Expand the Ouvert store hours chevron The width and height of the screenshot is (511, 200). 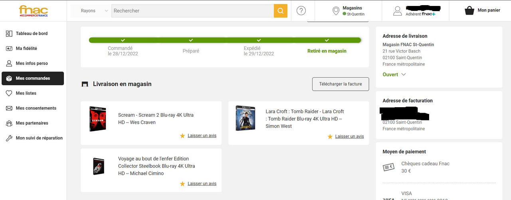[404, 75]
